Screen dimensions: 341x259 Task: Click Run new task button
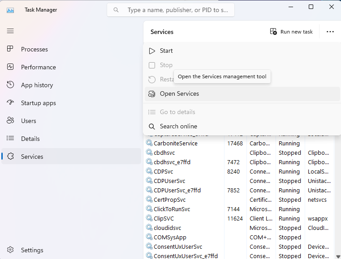(x=291, y=32)
